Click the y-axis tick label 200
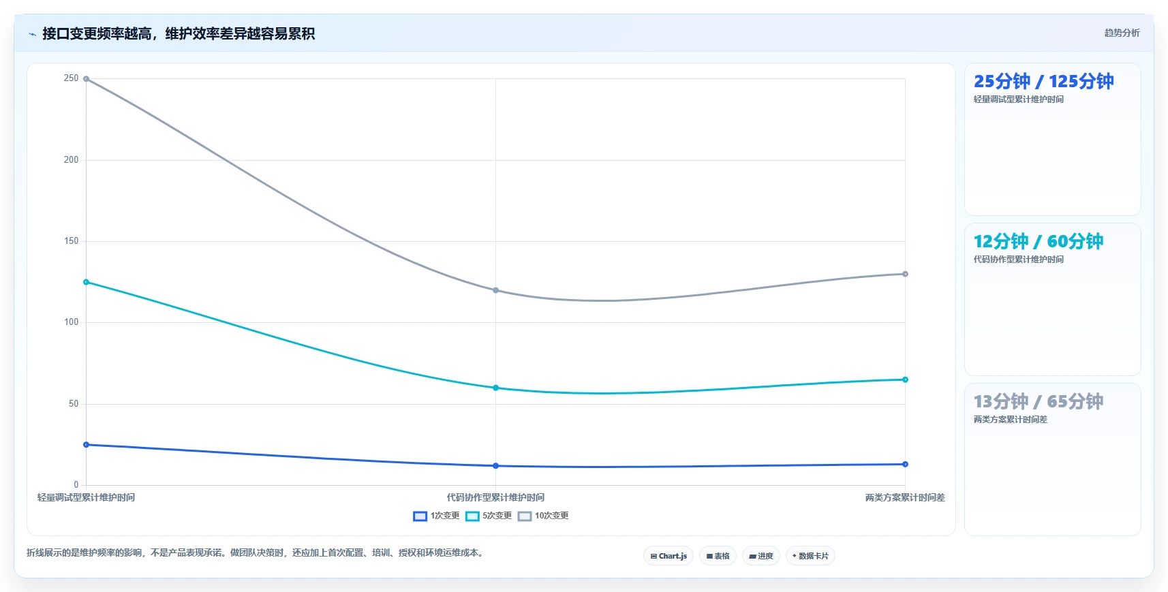This screenshot has height=592, width=1168. pyautogui.click(x=71, y=159)
